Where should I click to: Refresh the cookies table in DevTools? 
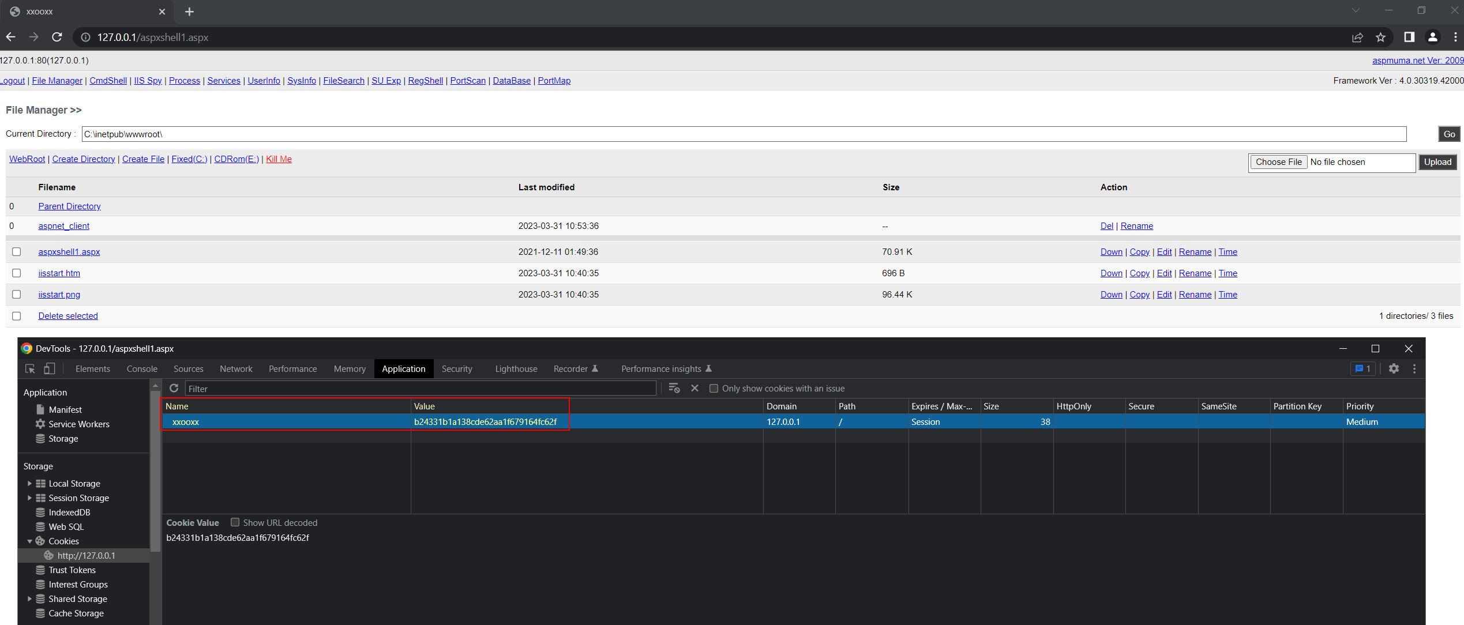pos(174,388)
